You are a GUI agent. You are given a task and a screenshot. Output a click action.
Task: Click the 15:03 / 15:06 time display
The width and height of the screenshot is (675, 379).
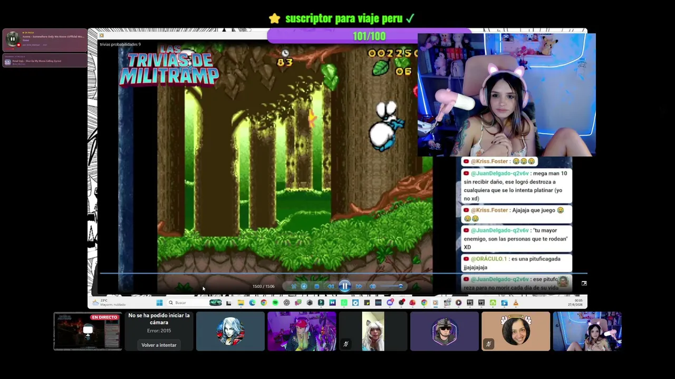tap(263, 286)
